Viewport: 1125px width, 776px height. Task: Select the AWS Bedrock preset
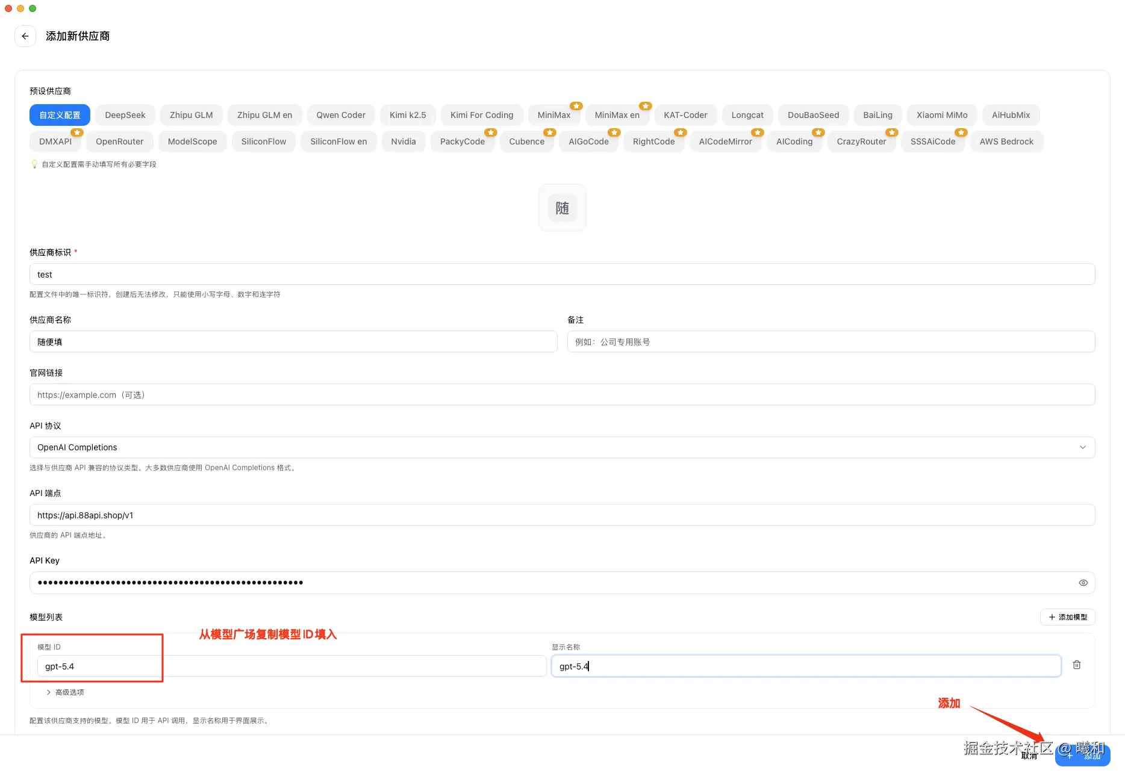pos(1006,141)
